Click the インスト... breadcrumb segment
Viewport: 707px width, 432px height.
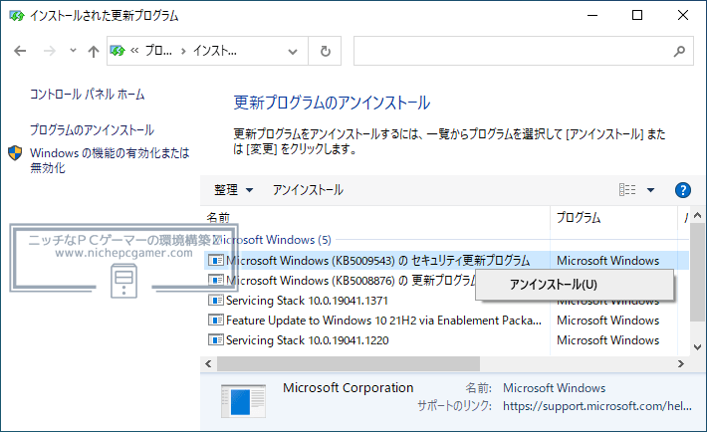[x=215, y=51]
